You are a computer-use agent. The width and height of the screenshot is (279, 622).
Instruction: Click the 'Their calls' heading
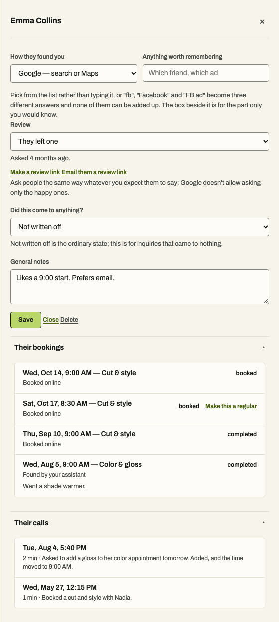point(31,523)
